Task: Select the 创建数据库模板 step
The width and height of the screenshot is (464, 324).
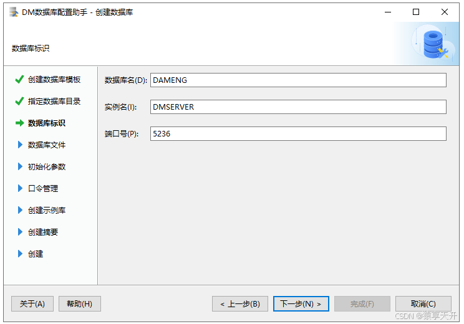Action: (x=54, y=80)
